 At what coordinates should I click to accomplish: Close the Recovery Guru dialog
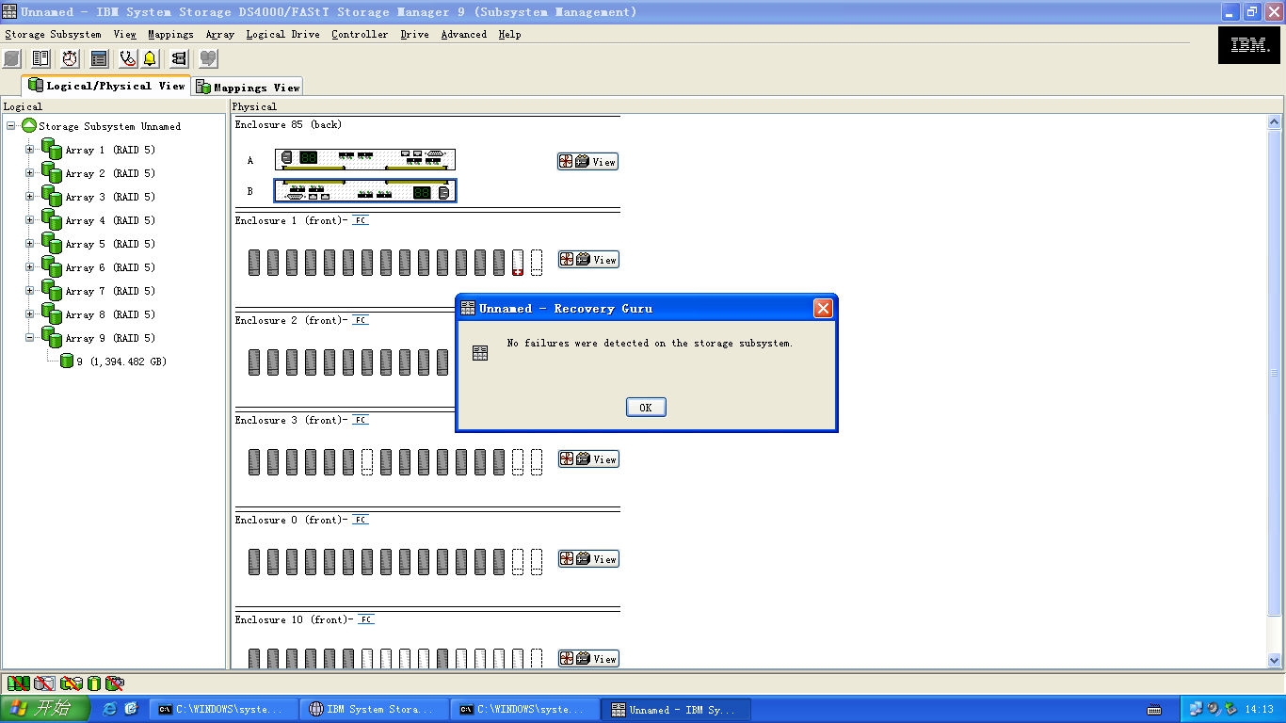[823, 308]
